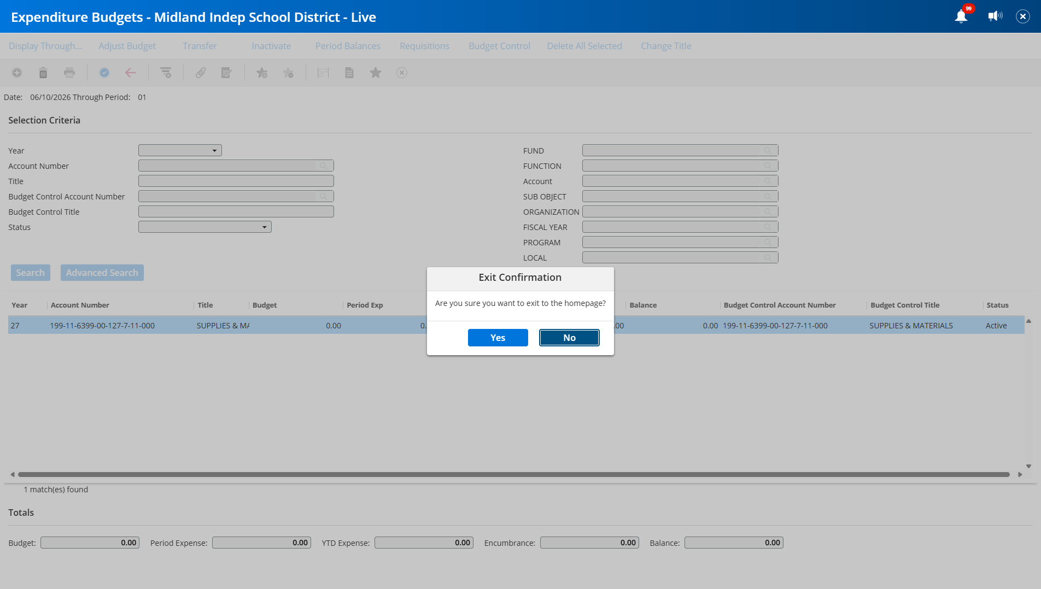Click the blue checkmark accept icon
Screen dimensions: 1041x589
point(104,73)
